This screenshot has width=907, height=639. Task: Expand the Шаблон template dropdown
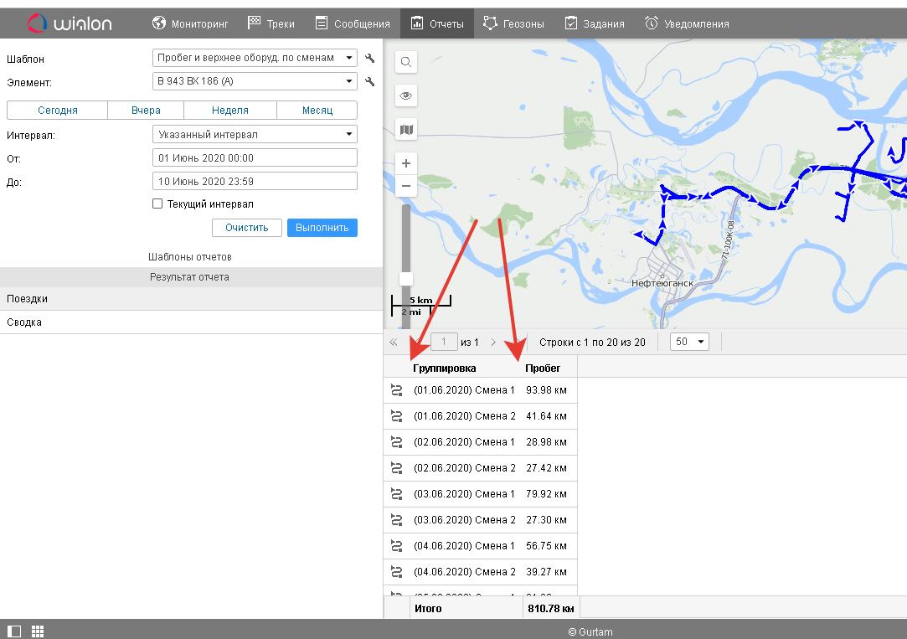[255, 58]
